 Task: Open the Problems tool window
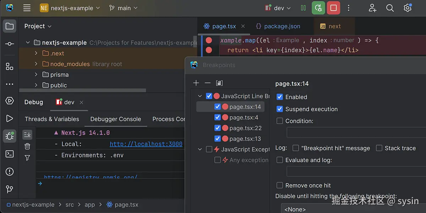coord(9,171)
